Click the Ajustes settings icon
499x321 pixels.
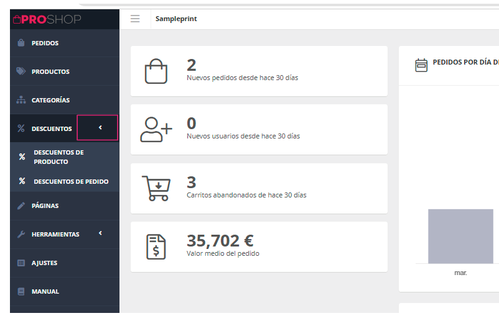click(21, 263)
